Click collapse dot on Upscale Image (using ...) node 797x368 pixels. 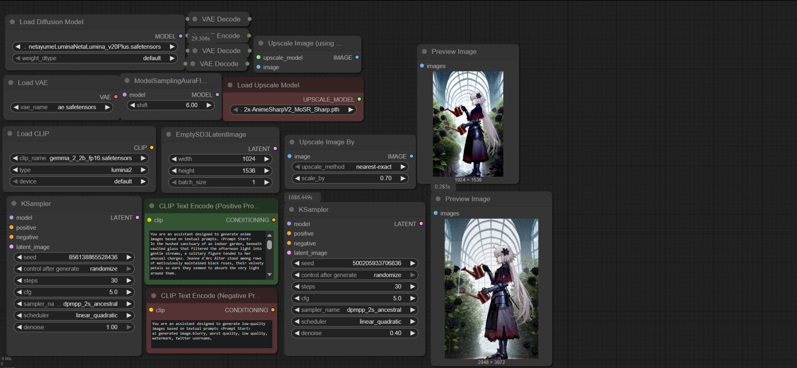(x=261, y=43)
